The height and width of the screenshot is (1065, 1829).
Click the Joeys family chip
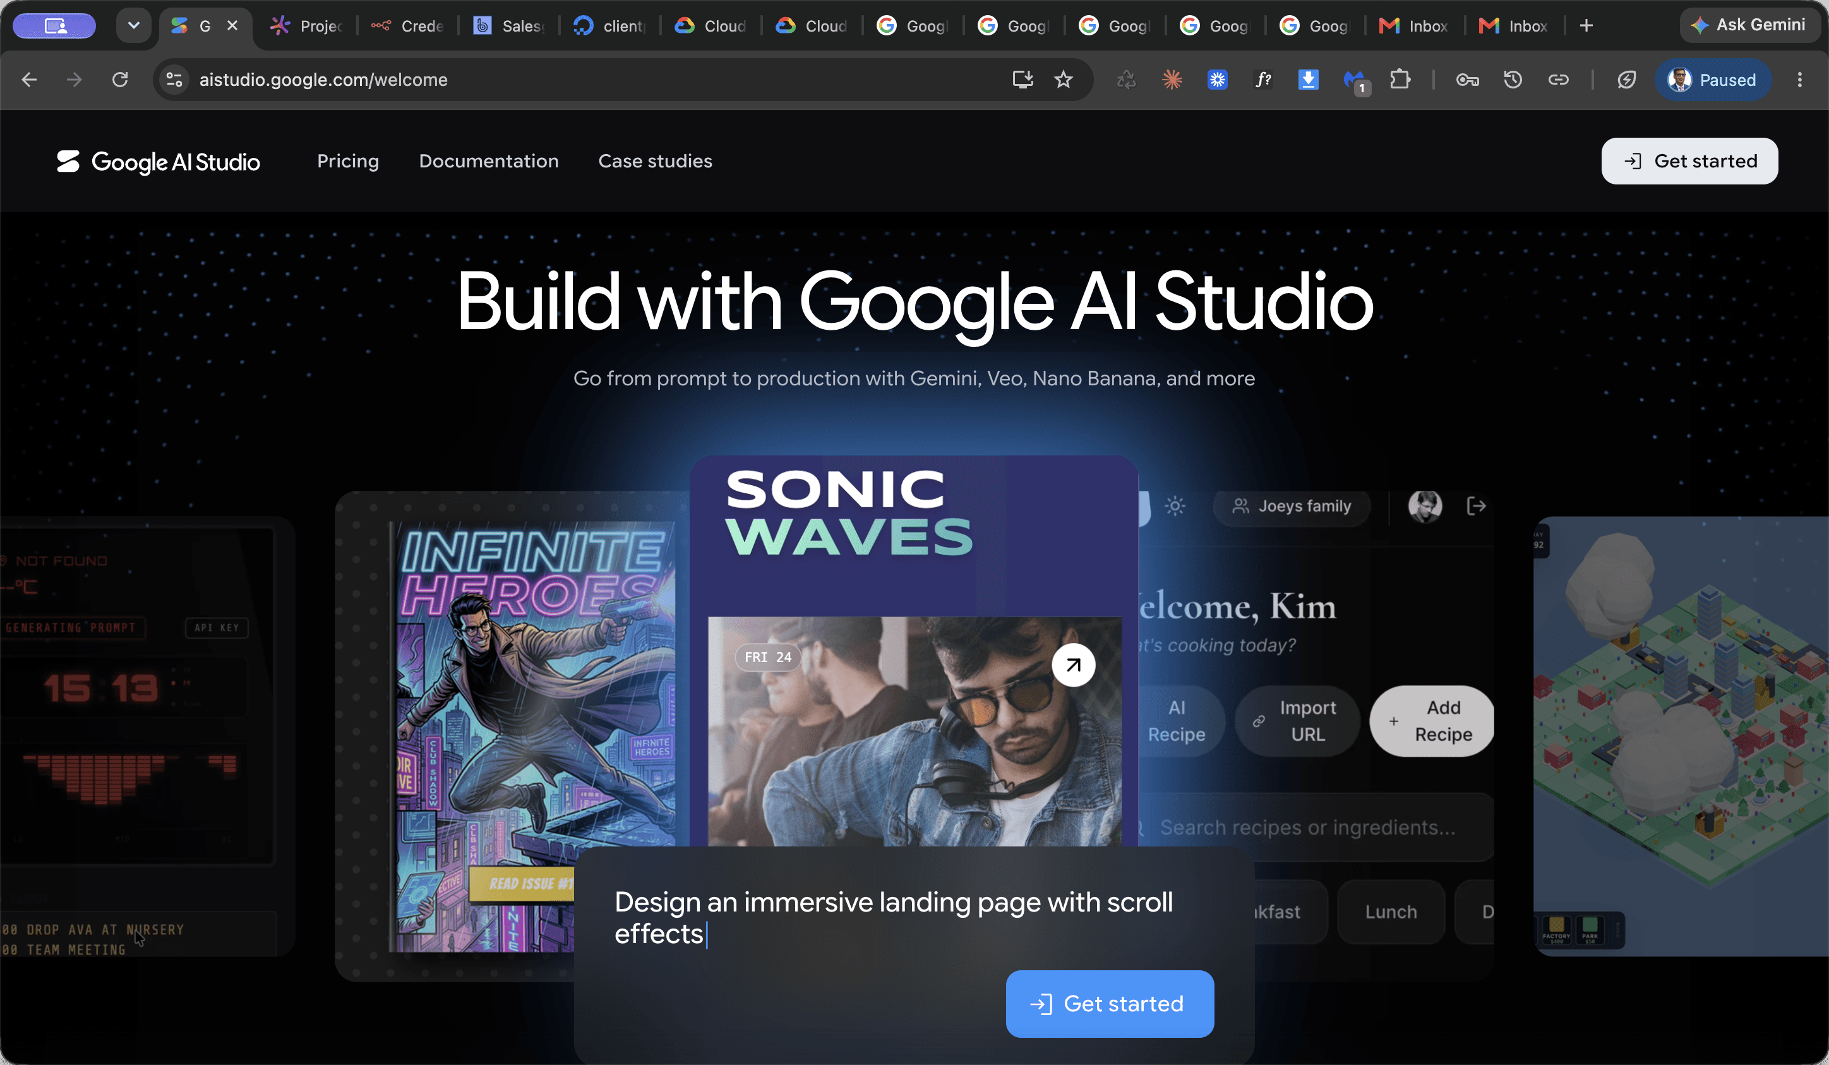coord(1291,506)
